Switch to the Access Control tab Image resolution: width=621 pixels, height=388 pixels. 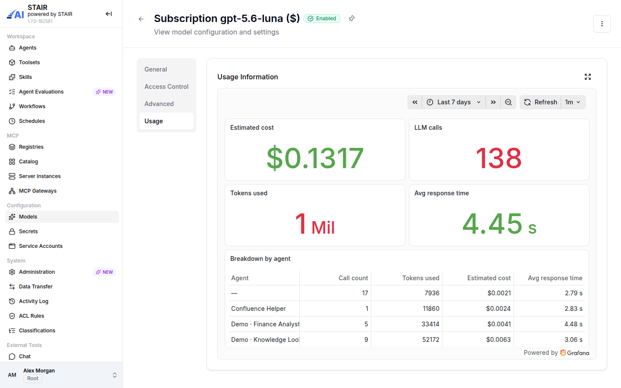[166, 87]
